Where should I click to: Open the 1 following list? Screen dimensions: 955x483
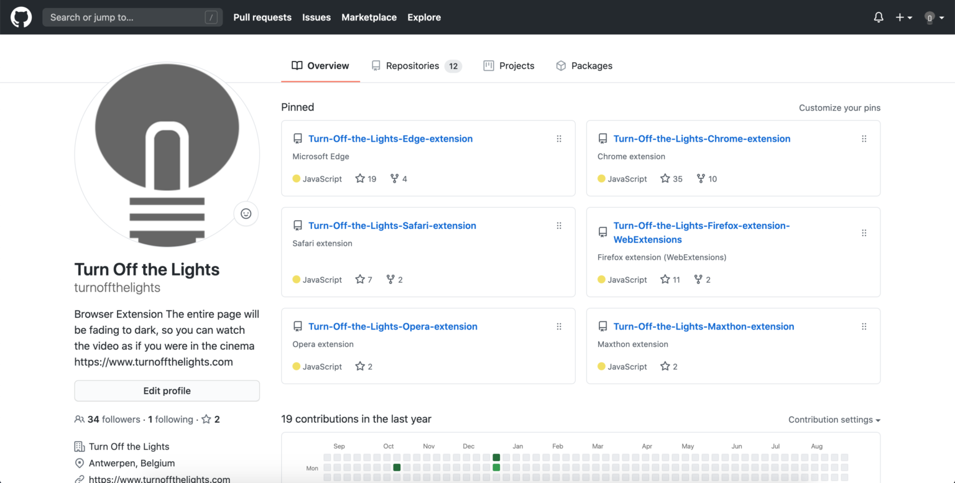pyautogui.click(x=171, y=420)
